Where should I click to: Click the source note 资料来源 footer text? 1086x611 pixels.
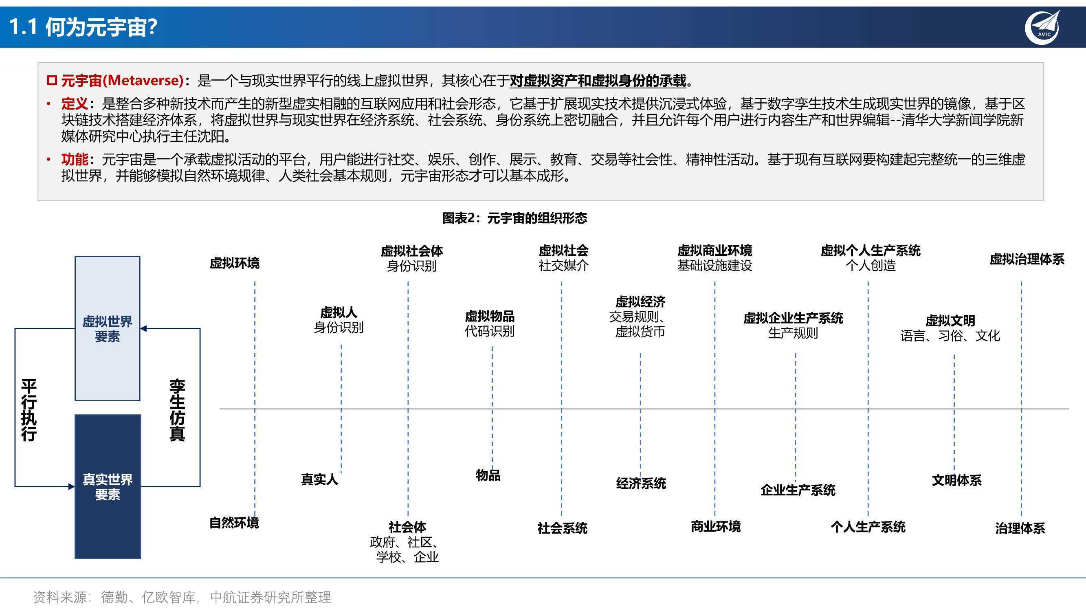tap(182, 597)
